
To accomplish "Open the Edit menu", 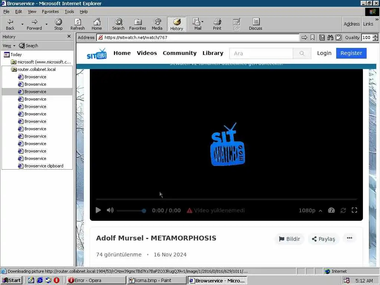I will click(x=19, y=12).
